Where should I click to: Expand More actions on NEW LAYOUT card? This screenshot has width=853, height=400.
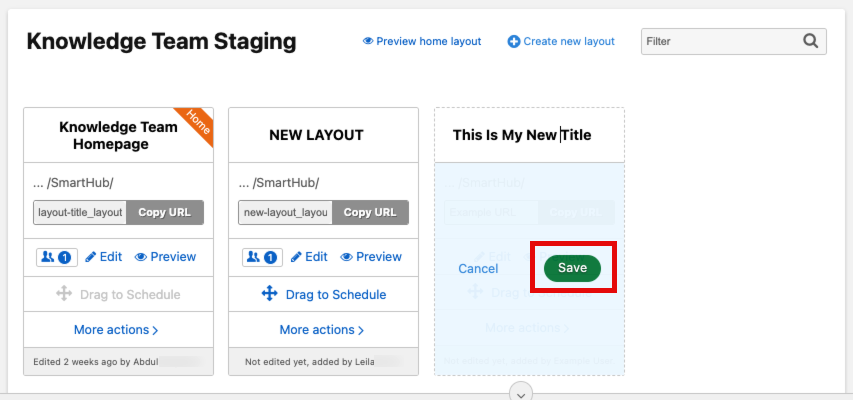pos(321,330)
